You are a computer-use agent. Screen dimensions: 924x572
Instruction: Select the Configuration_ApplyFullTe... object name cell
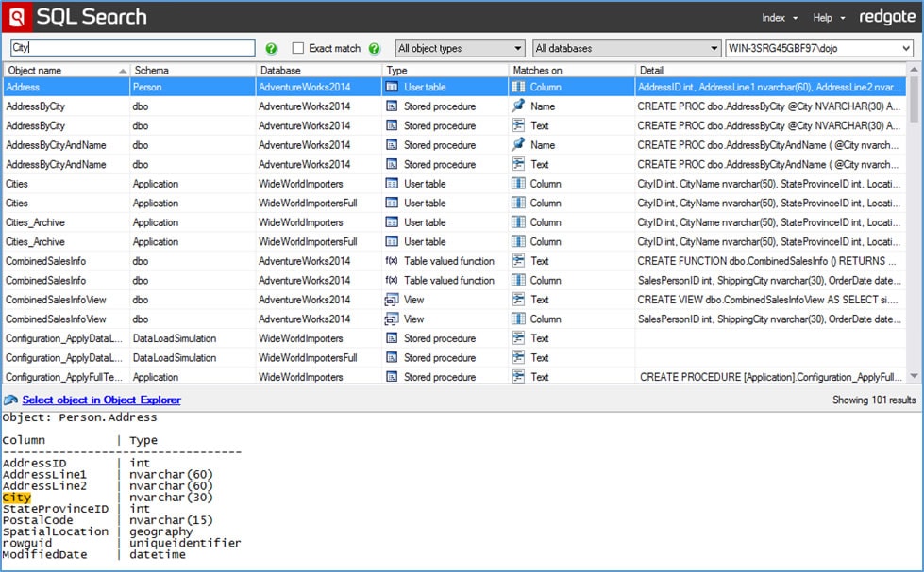click(x=67, y=377)
